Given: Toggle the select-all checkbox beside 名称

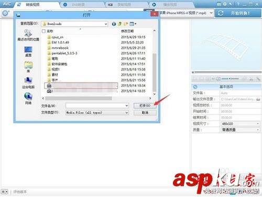Looking at the screenshot, I should point(43,31).
